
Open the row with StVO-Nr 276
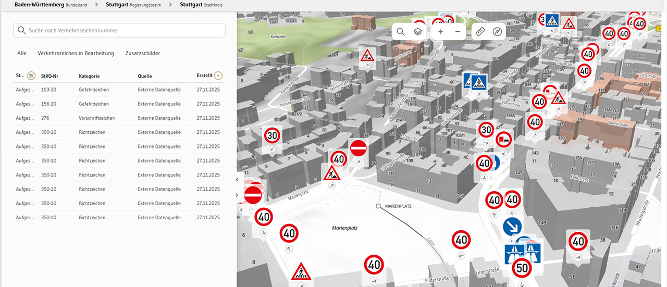click(x=119, y=118)
